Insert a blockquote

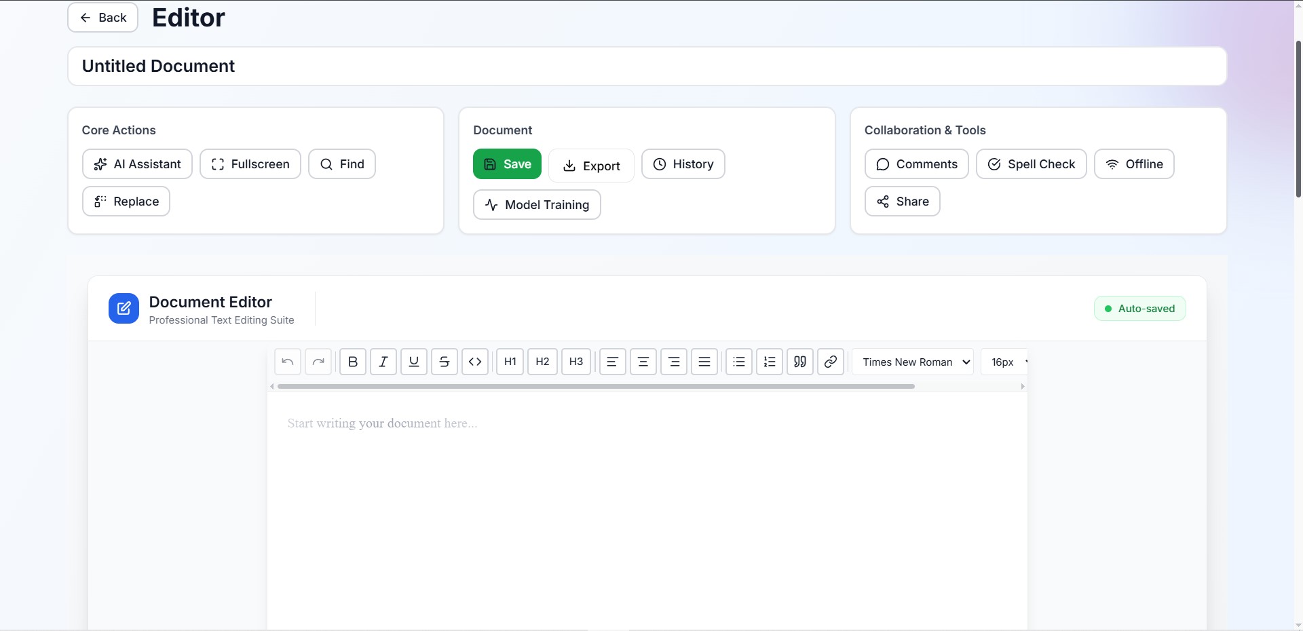point(800,362)
